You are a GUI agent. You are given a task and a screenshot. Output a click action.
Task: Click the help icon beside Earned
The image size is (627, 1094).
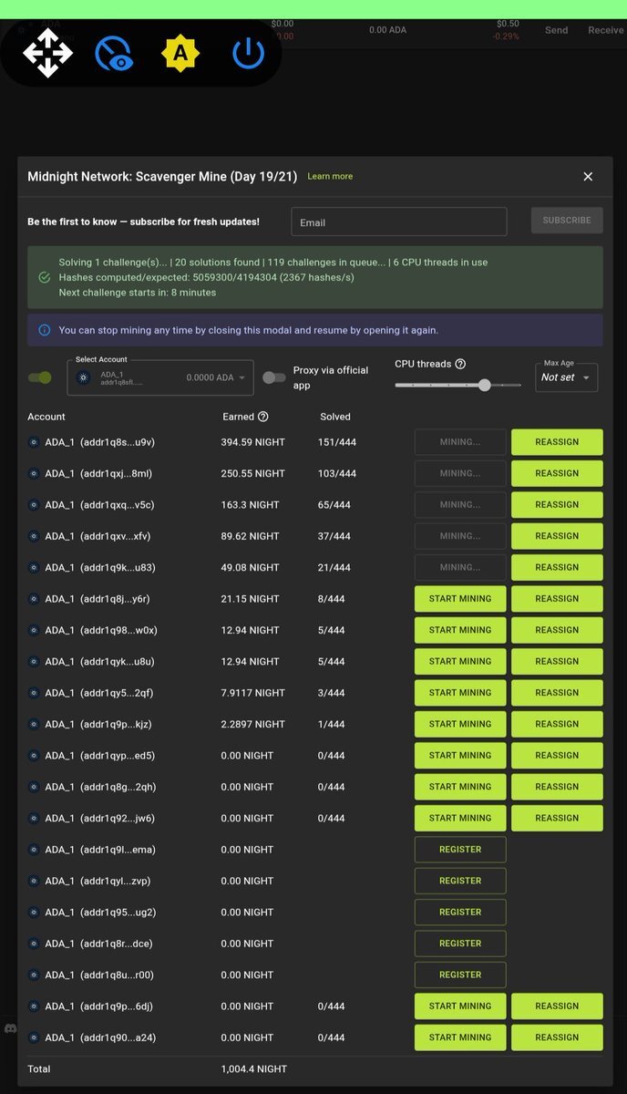pos(263,417)
